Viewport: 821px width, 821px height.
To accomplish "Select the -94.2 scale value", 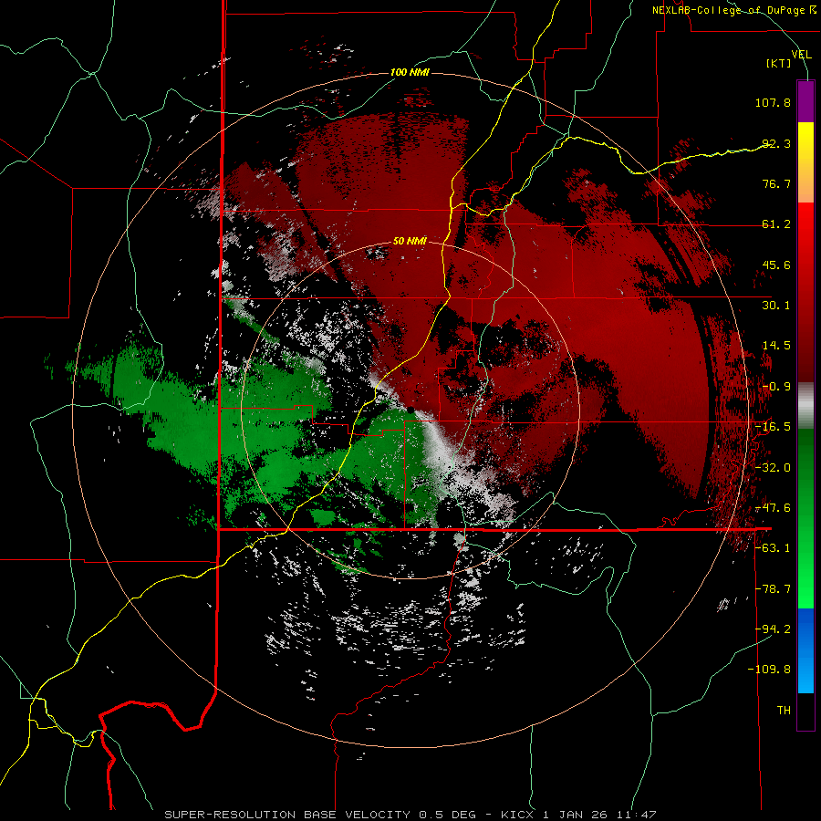I will click(773, 629).
